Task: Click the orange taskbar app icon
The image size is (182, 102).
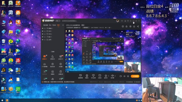Action: pos(7,100)
